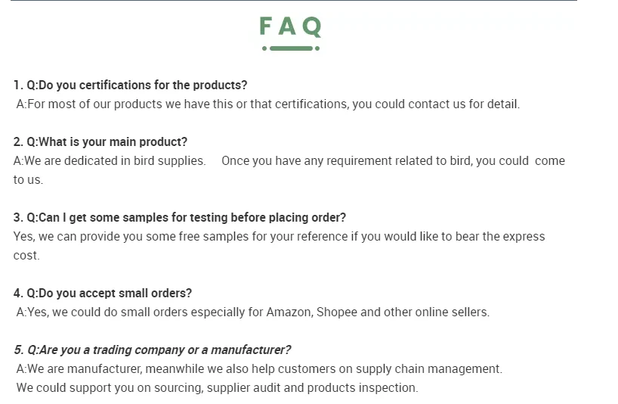
Task: Expand the question about samples for testing
Action: click(x=180, y=217)
